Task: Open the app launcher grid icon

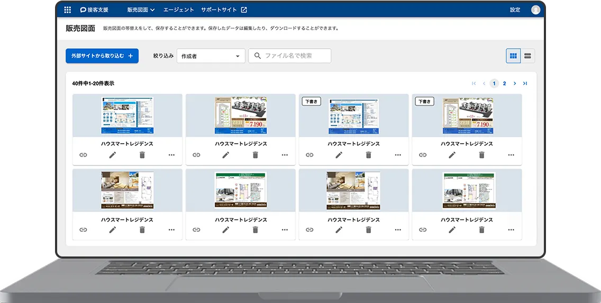Action: [x=68, y=10]
